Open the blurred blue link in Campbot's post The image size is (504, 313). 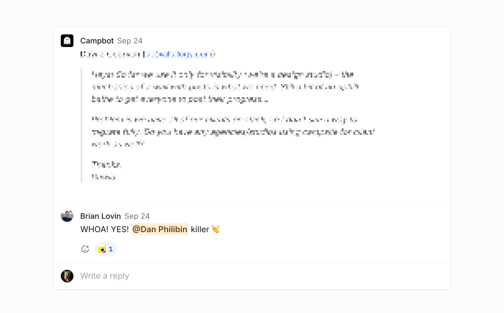click(x=180, y=55)
